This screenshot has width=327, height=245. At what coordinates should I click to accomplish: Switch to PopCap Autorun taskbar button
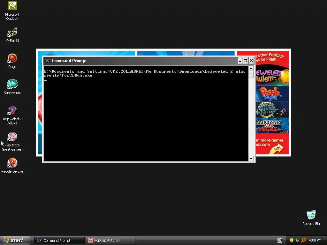click(110, 241)
